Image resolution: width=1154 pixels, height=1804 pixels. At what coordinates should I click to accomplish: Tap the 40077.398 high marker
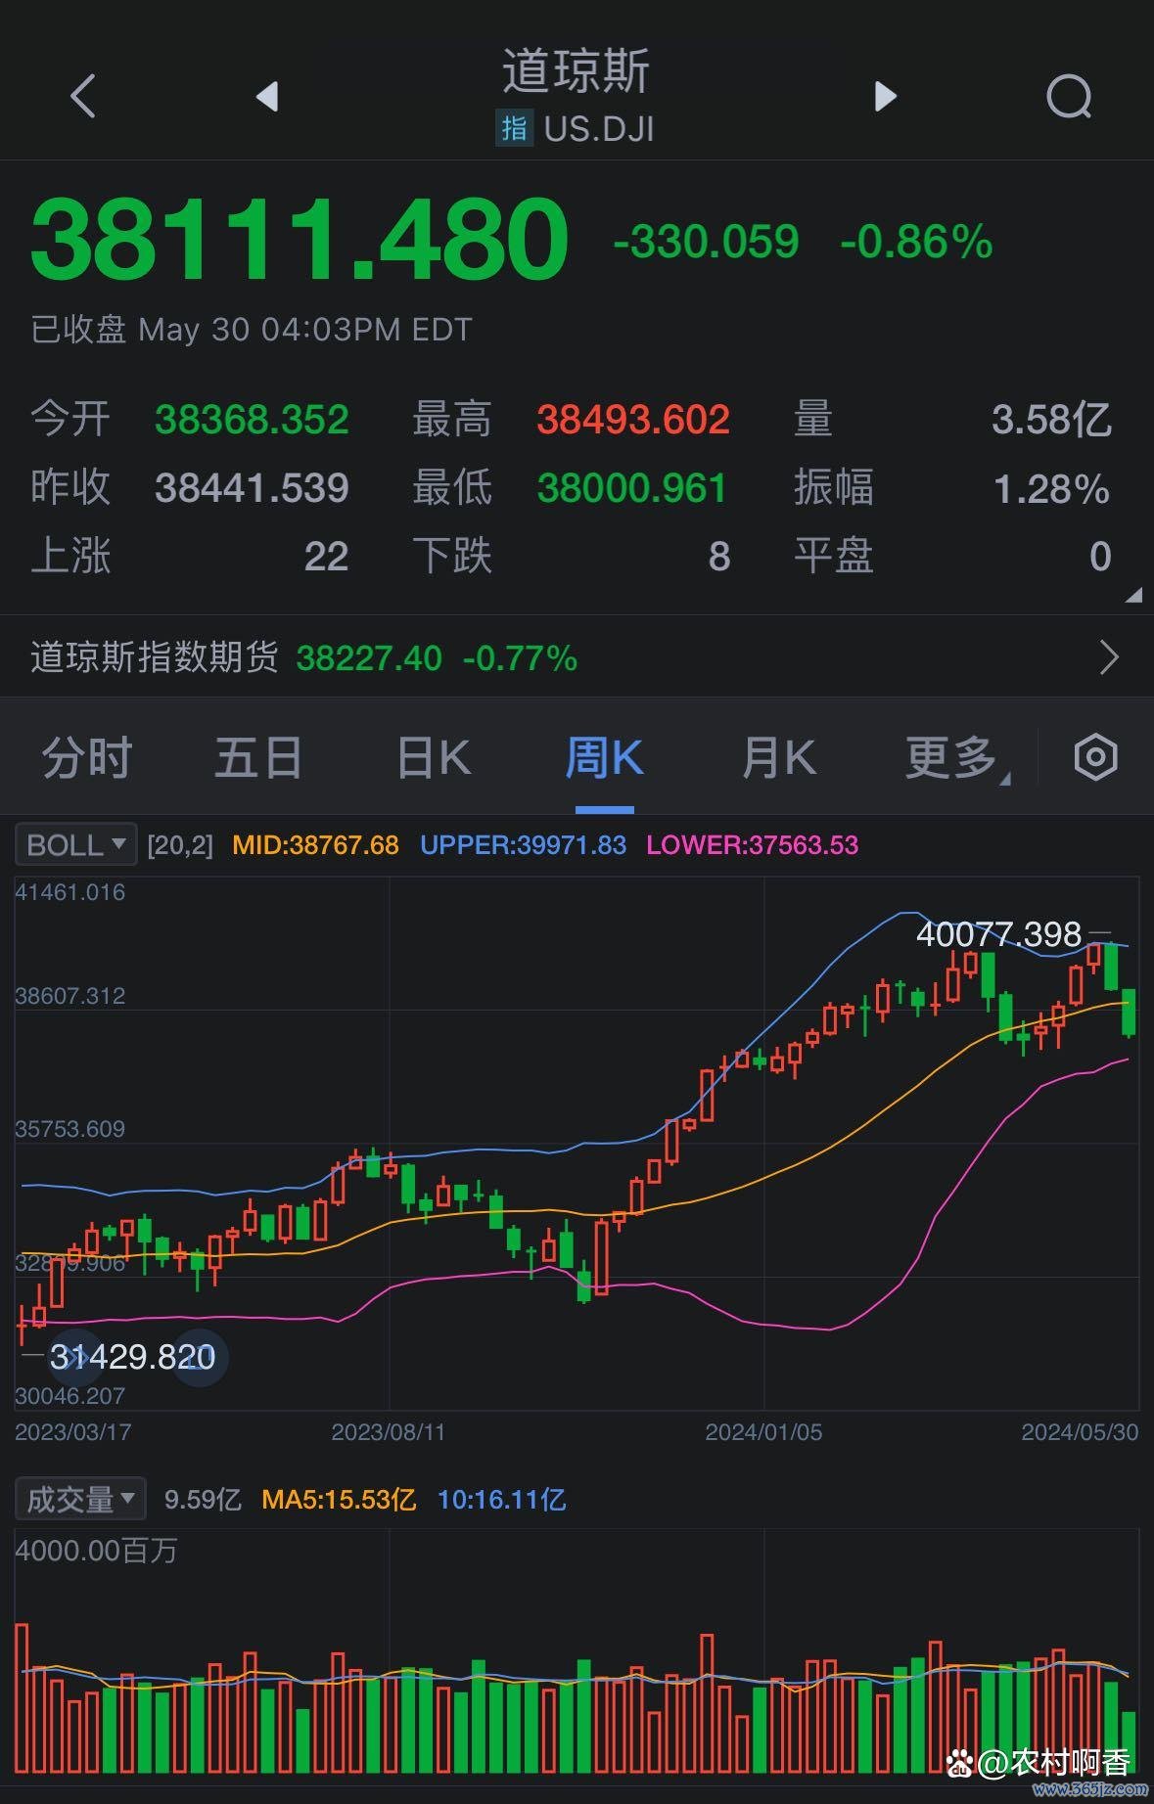(998, 933)
